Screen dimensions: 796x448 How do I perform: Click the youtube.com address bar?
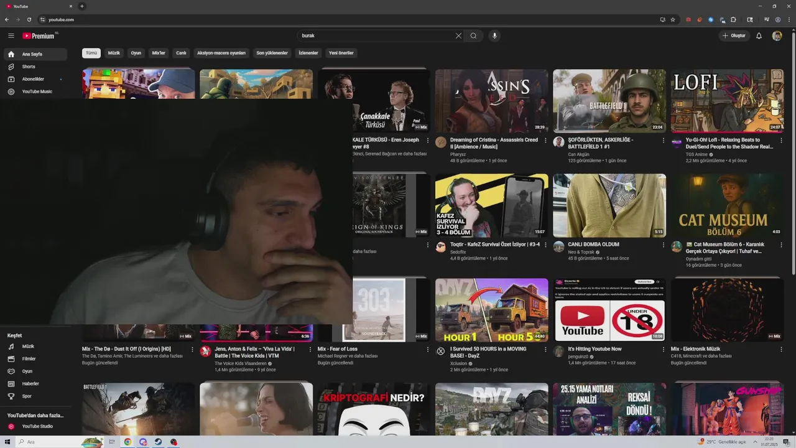348,19
